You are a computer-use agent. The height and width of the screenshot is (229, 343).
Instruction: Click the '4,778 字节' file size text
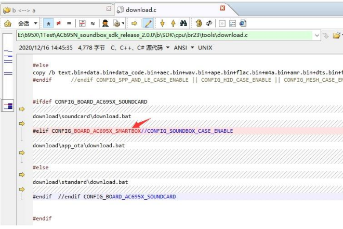tap(91, 48)
